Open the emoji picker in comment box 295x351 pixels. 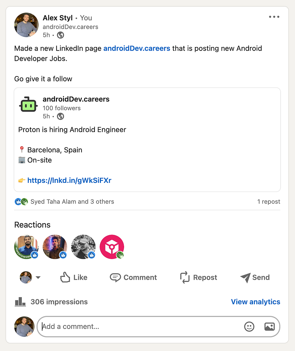point(249,327)
